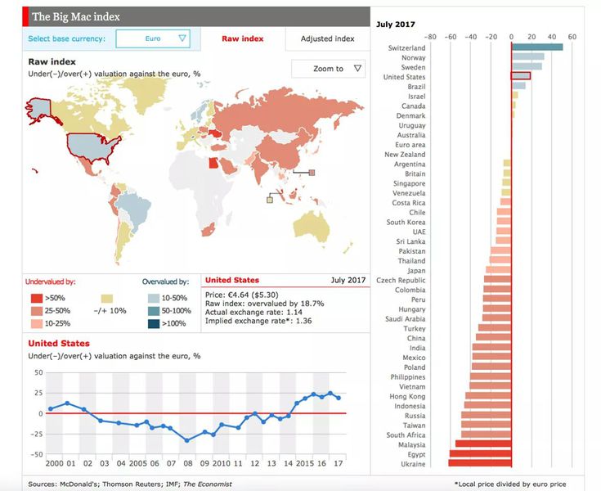Screen dimensions: 601x491
Task: Click the Singapore square marker on map
Action: [x=270, y=198]
